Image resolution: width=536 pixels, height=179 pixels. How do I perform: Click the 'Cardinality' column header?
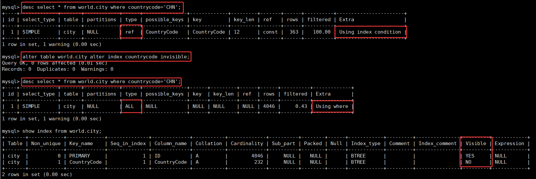[247, 143]
